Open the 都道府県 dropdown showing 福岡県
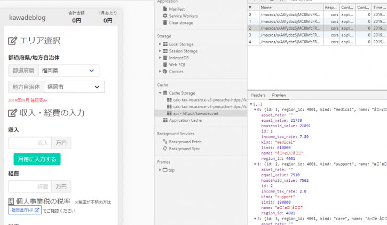 coord(69,71)
